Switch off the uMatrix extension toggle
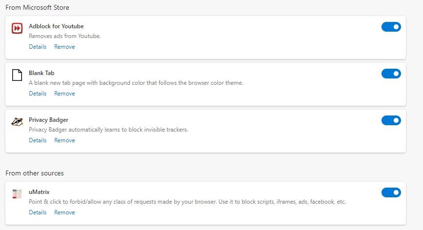Screen dimensions: 423x230 coord(391,192)
